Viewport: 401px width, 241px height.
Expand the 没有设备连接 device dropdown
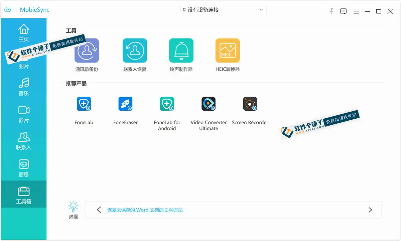[x=223, y=10]
